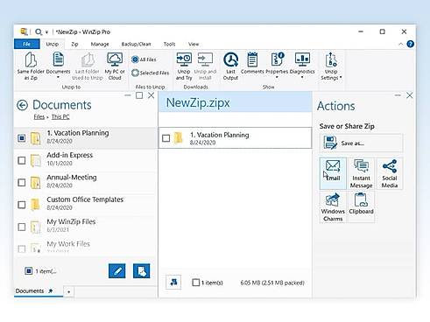Click the icon left of the zip pane's 1 item(s) checkbox
This screenshot has width=430, height=322.
pos(173,282)
